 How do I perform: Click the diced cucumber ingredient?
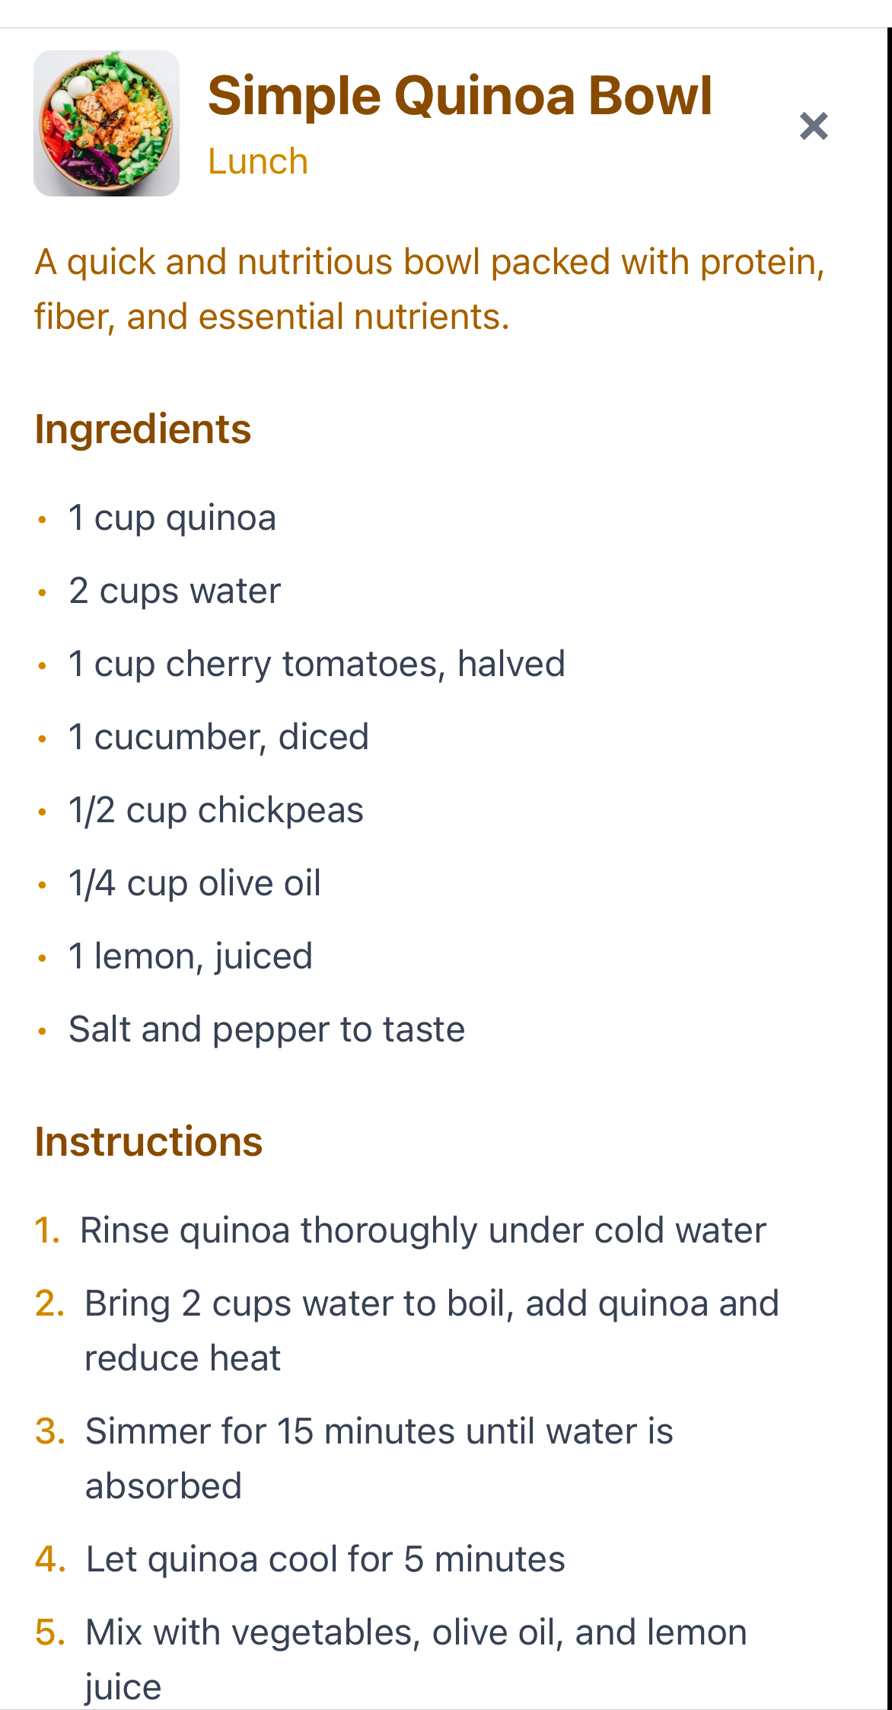218,737
